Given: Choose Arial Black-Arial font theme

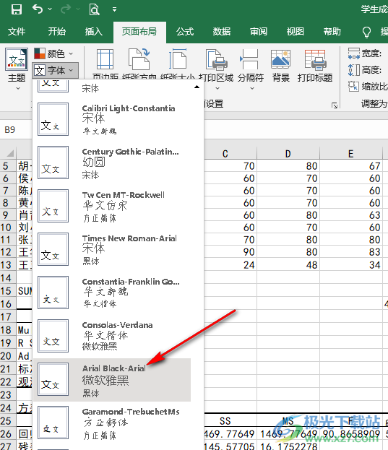Looking at the screenshot, I should point(112,380).
